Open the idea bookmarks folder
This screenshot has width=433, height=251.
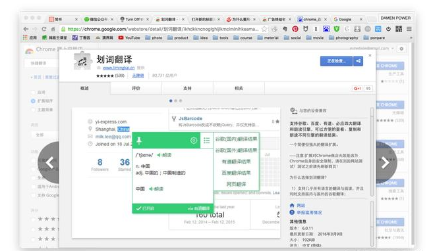point(200,37)
